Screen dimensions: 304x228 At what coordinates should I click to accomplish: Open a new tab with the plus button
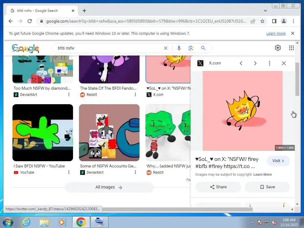[84, 11]
